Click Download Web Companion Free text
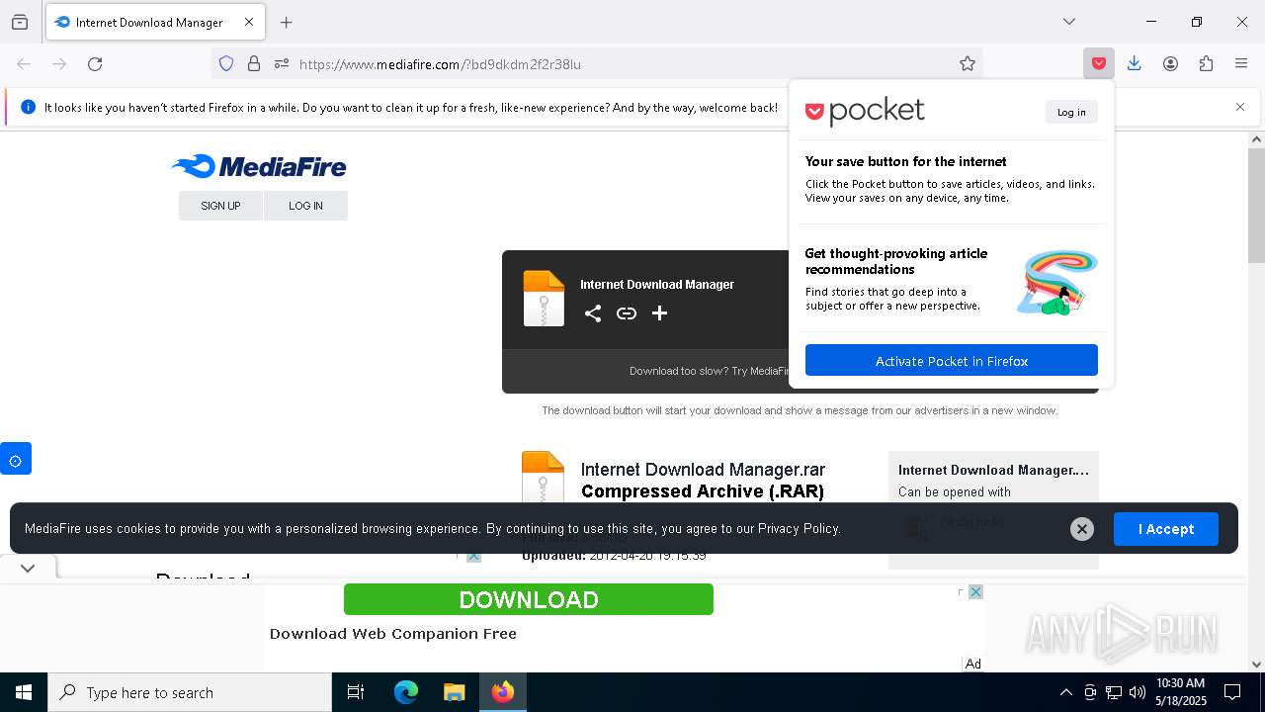 click(393, 634)
